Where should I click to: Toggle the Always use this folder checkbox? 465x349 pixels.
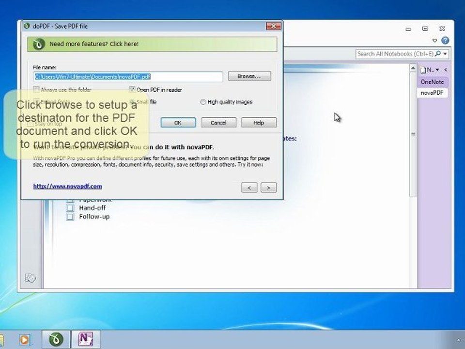click(x=36, y=89)
